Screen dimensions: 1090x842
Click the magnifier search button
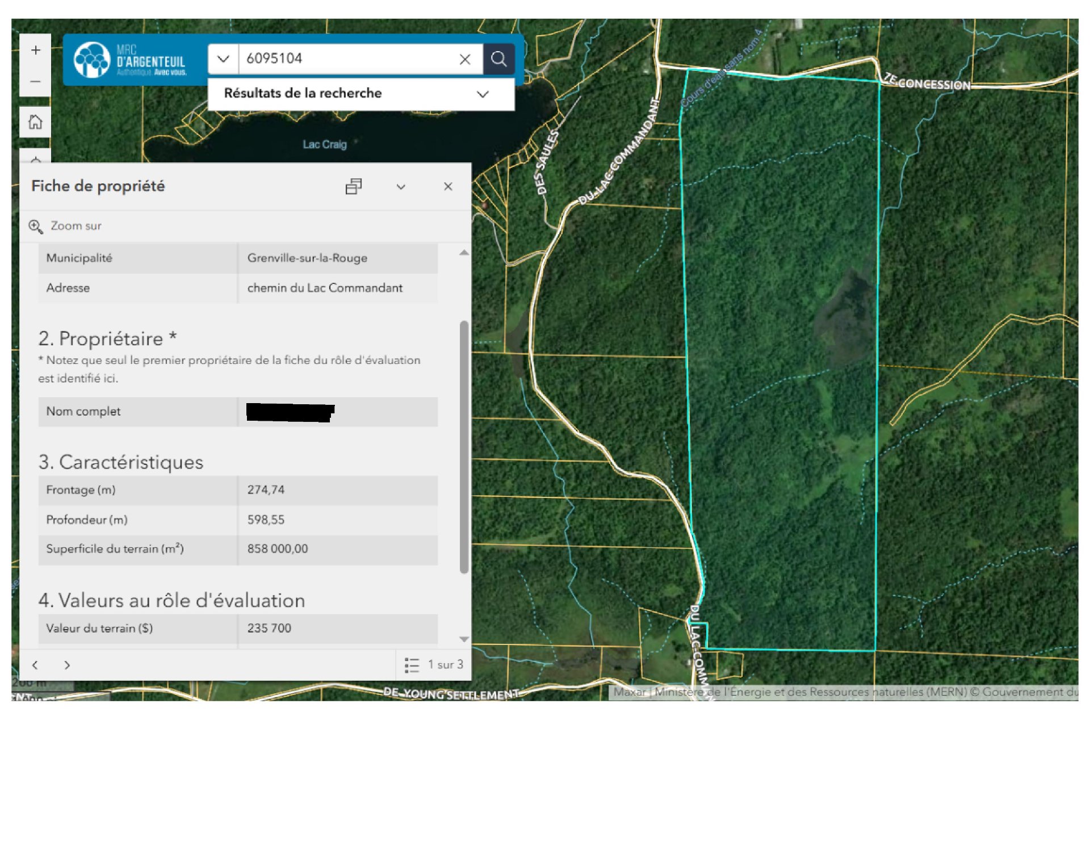498,59
